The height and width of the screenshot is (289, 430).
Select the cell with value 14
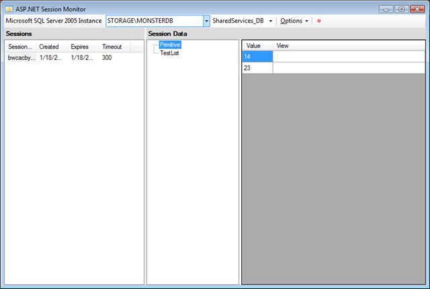(x=257, y=56)
